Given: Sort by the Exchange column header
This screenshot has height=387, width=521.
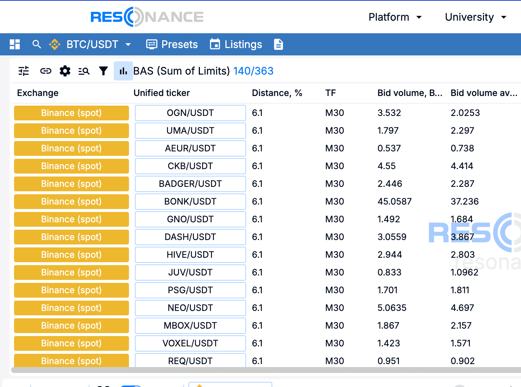Looking at the screenshot, I should pyautogui.click(x=38, y=93).
